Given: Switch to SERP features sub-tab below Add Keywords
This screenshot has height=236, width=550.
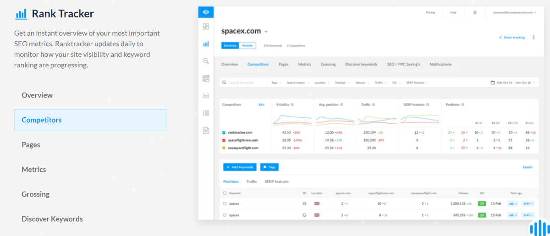Looking at the screenshot, I should click(x=277, y=182).
